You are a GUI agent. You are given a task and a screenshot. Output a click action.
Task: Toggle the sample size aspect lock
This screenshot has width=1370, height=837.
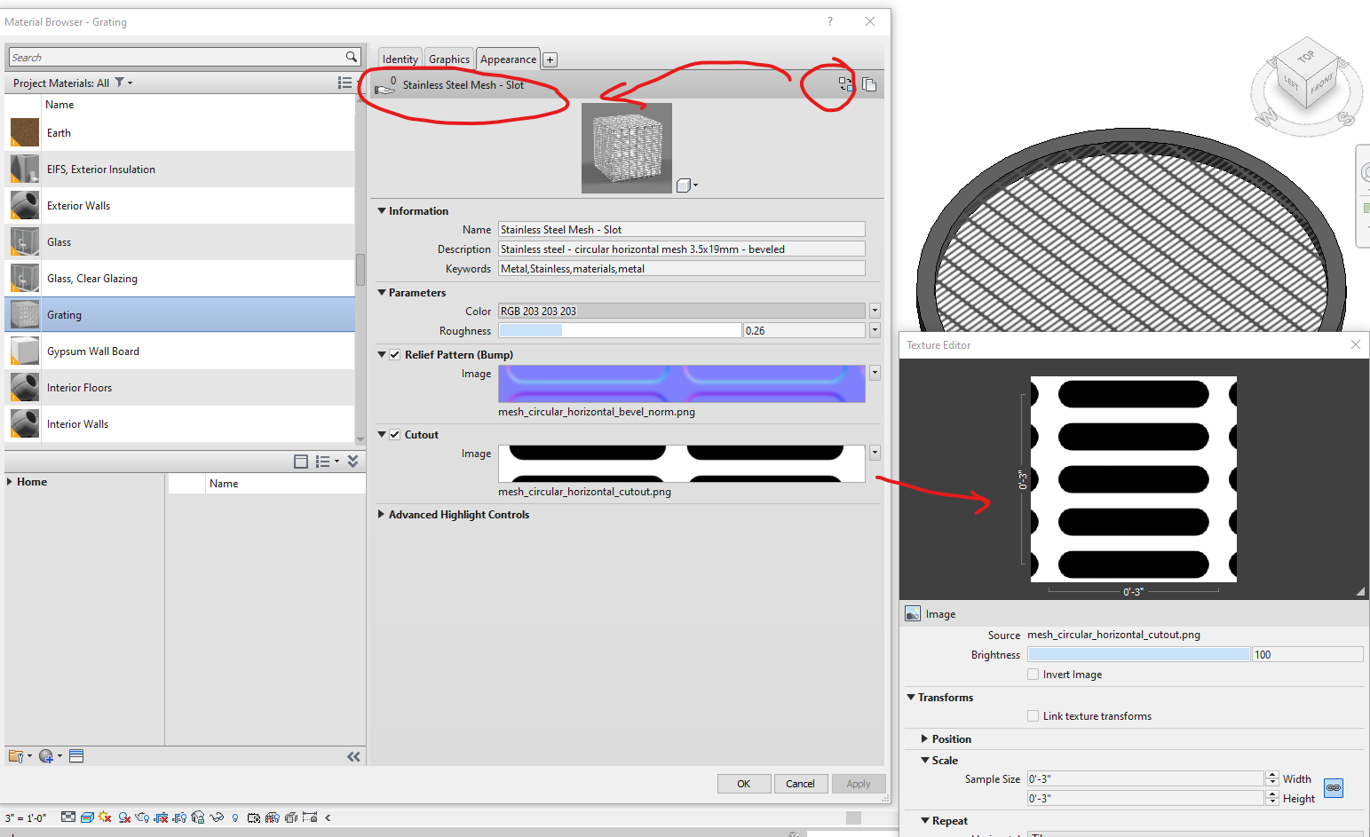[x=1334, y=788]
